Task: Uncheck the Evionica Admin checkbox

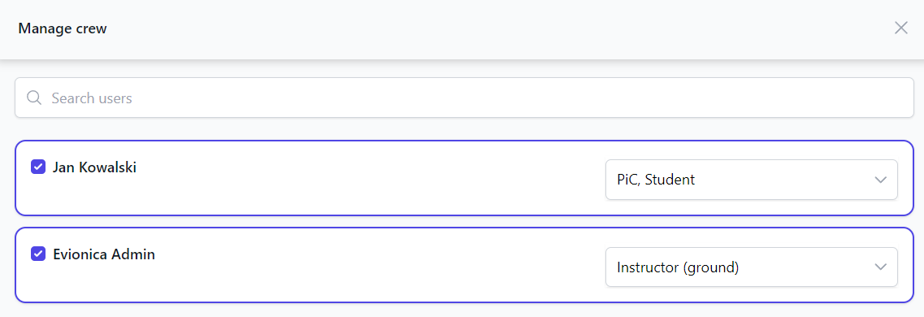Action: point(38,254)
